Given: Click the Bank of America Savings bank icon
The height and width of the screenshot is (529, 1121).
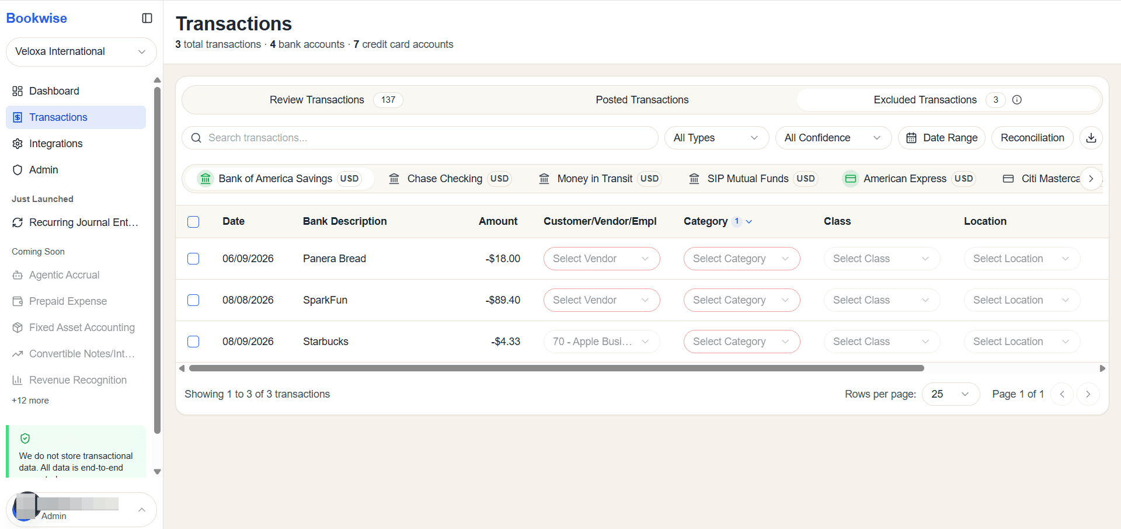Looking at the screenshot, I should pos(206,179).
